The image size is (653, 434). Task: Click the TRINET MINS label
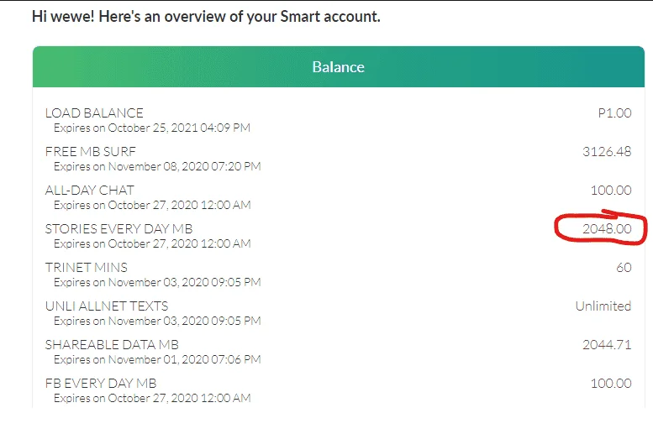[87, 268]
